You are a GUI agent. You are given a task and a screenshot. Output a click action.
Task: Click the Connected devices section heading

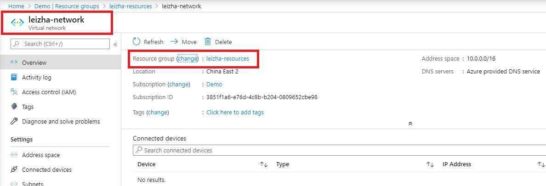coord(159,138)
